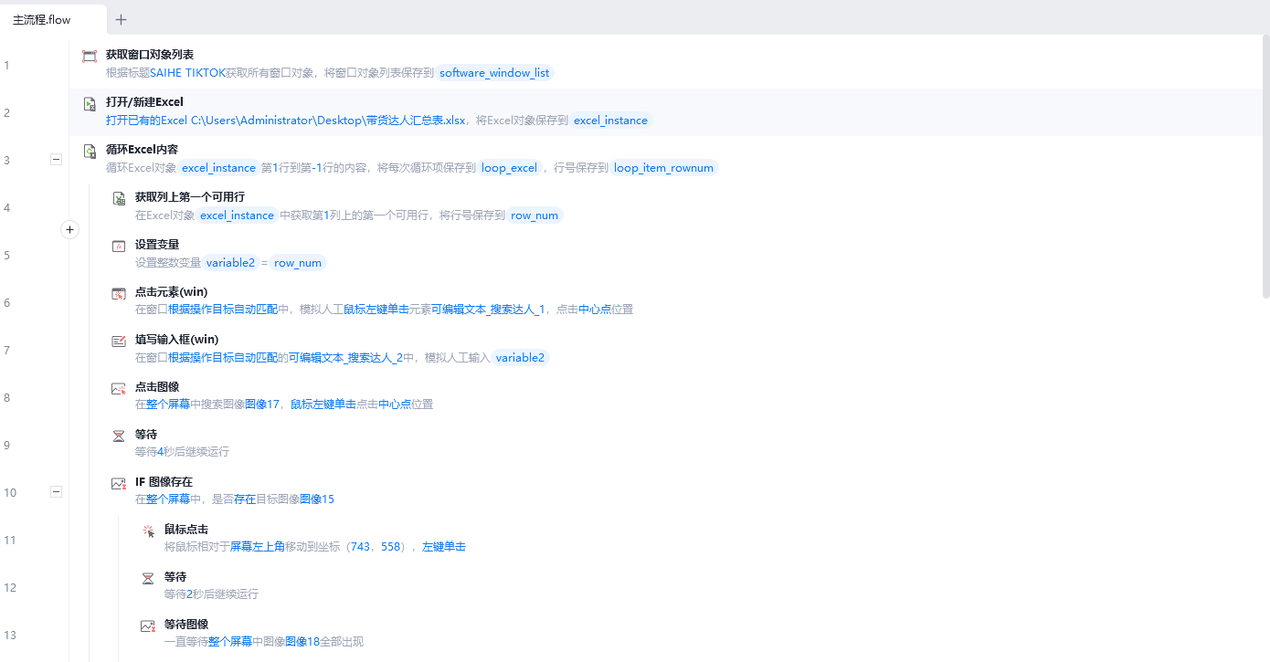Click the 循环Excel内容 step icon
This screenshot has width=1270, height=662.
coord(90,152)
